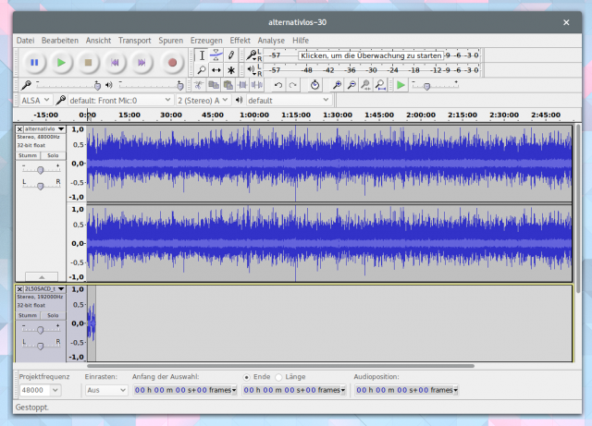Open the Spuren menu
The image size is (592, 426).
click(x=170, y=41)
